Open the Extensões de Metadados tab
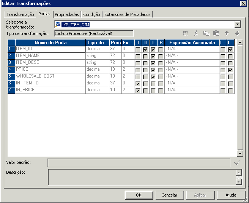This screenshot has height=203, width=249. [128, 14]
